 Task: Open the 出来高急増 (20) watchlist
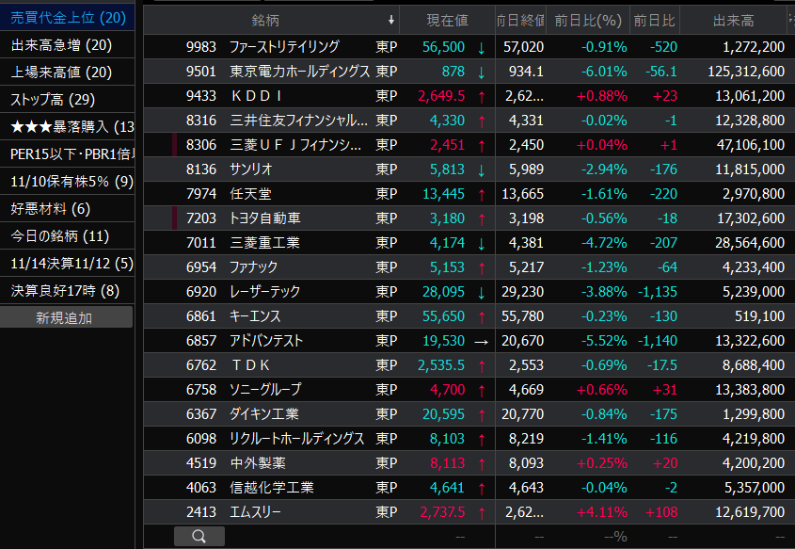tap(61, 45)
